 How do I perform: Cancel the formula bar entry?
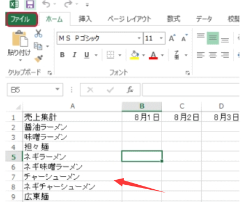90,90
